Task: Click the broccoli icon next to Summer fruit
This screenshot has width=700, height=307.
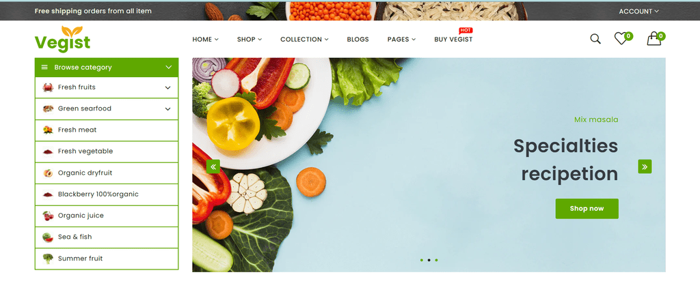Action: (48, 259)
